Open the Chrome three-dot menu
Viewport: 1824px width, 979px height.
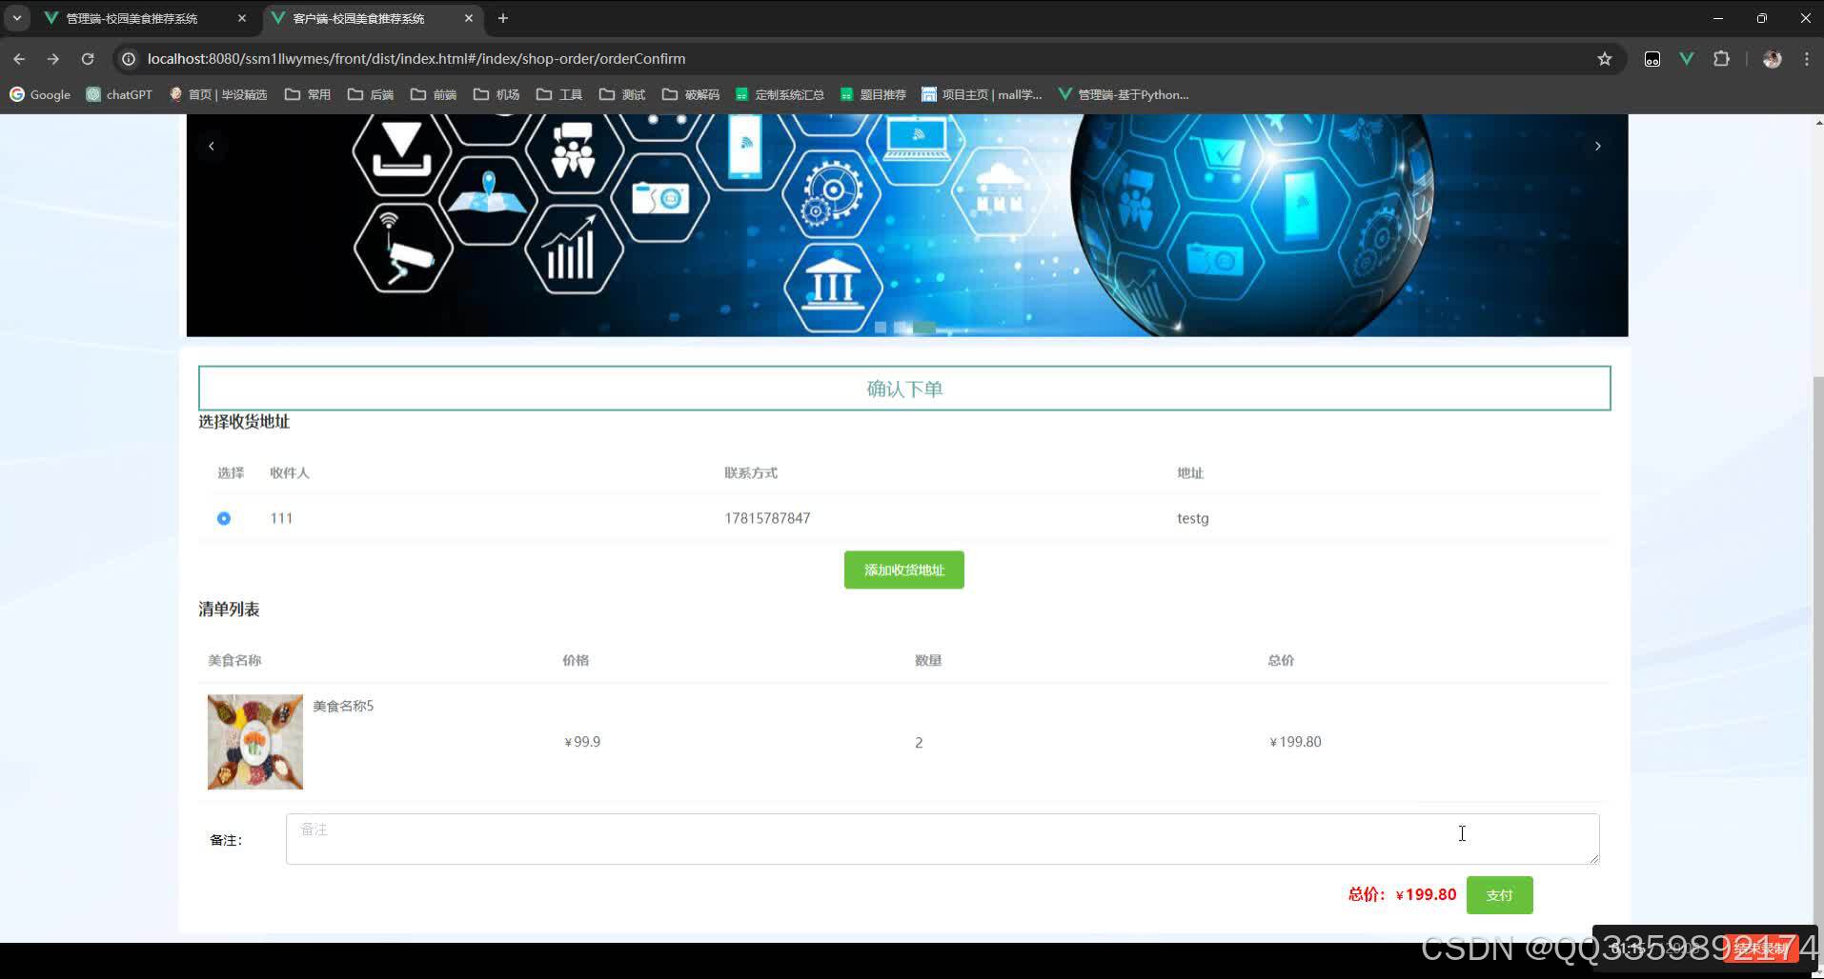pos(1807,59)
